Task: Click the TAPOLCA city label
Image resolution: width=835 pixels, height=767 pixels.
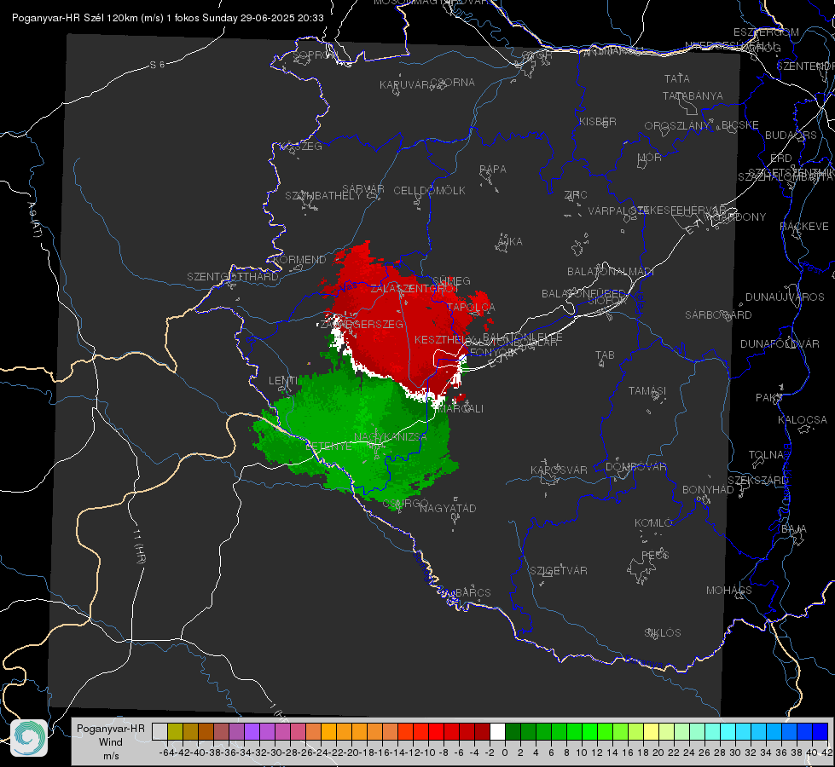Action: click(472, 308)
